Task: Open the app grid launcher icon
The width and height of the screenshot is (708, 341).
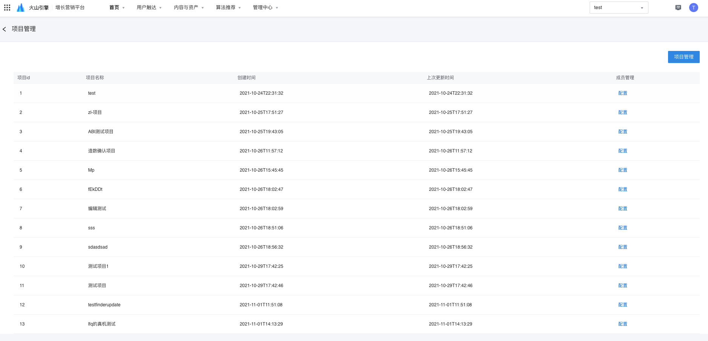Action: coord(7,8)
